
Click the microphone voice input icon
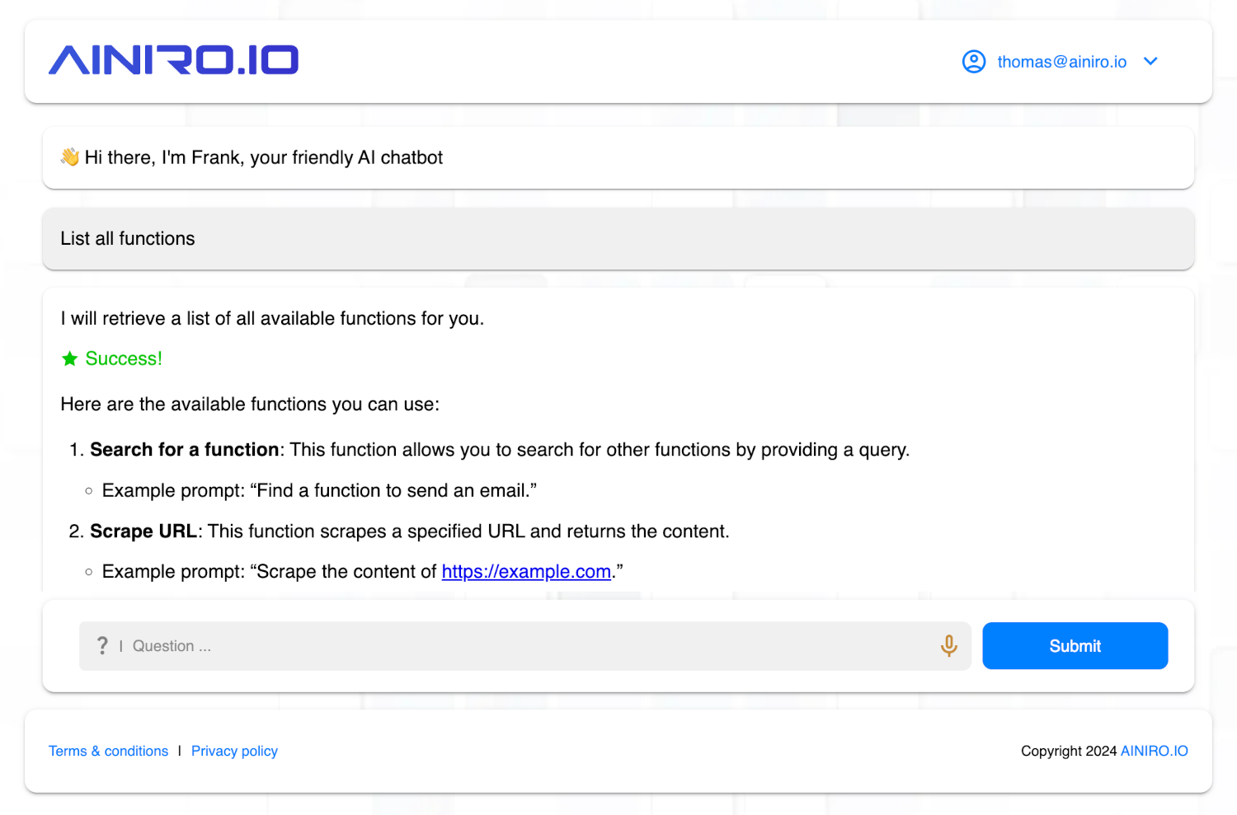(x=948, y=646)
